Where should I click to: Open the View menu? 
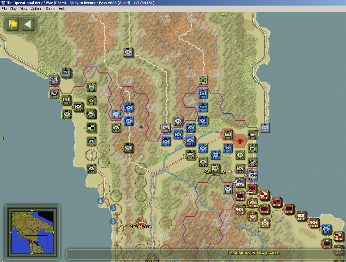pyautogui.click(x=24, y=9)
